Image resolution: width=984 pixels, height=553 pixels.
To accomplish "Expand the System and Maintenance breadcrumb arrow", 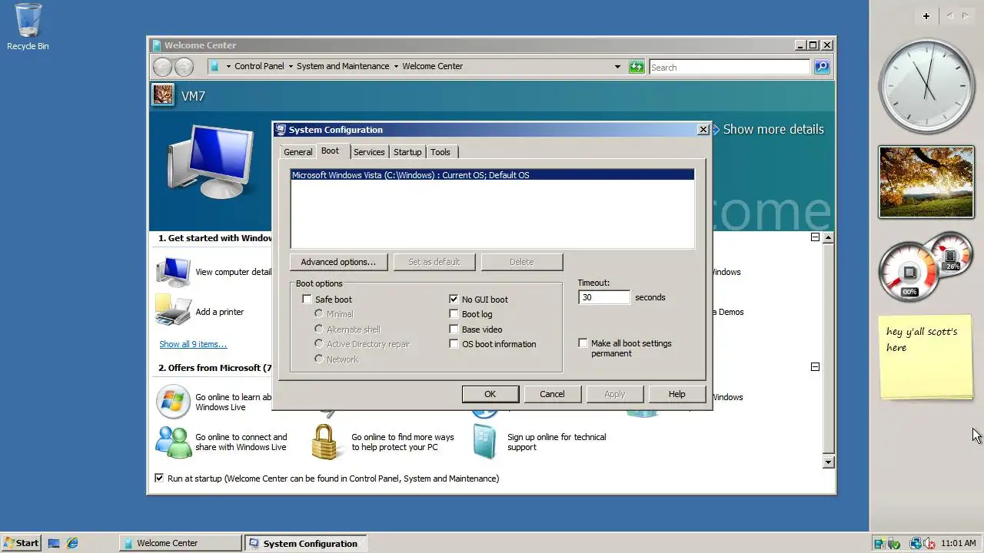I will (x=396, y=66).
